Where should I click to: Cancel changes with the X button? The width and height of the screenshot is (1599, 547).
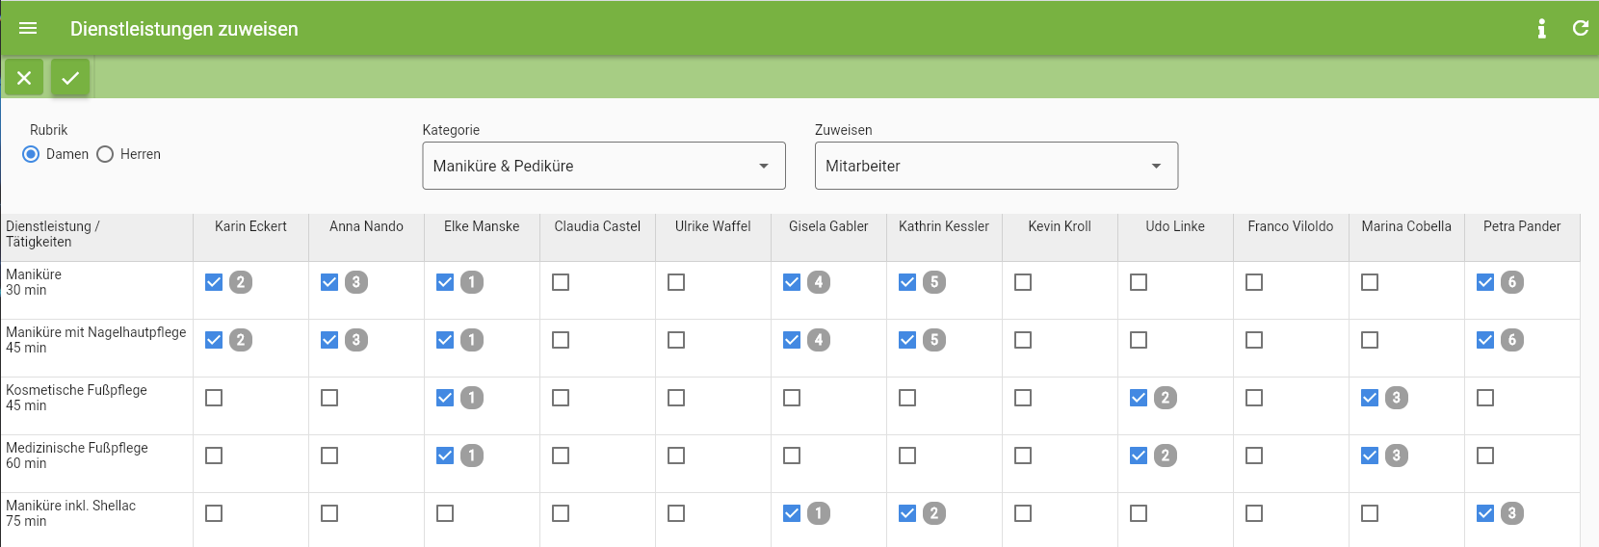(x=24, y=78)
